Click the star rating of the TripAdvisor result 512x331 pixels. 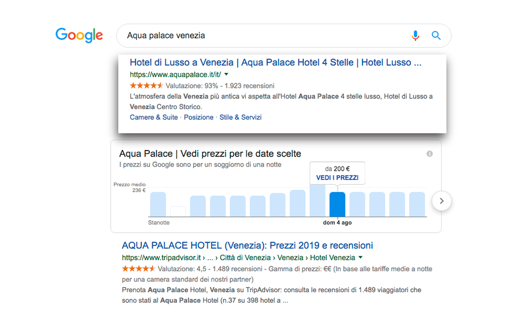[138, 269]
